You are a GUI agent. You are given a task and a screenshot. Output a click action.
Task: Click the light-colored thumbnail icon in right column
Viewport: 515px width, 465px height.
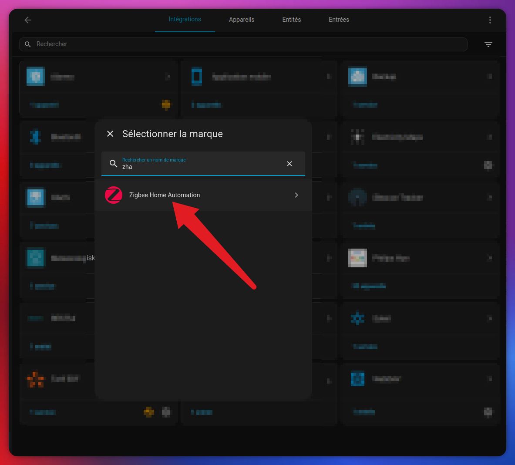pyautogui.click(x=357, y=258)
